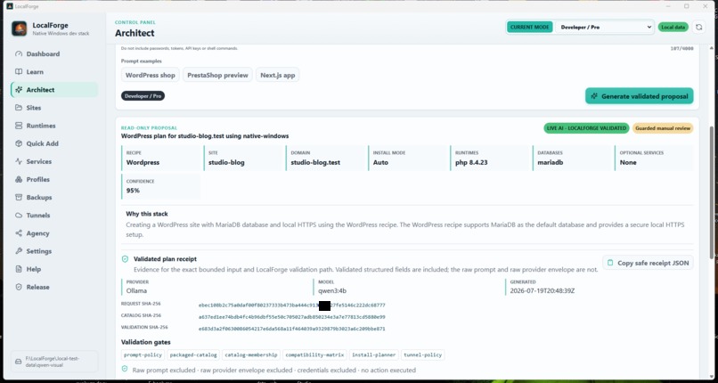Screen dimensions: 718x383
Task: Click the clipboard icon on Copy safe receipt
Action: [610, 263]
